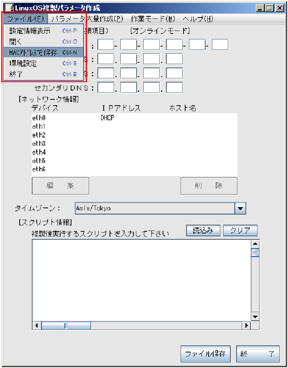Click the IPアドレス column header
The height and width of the screenshot is (368, 288).
(x=122, y=108)
